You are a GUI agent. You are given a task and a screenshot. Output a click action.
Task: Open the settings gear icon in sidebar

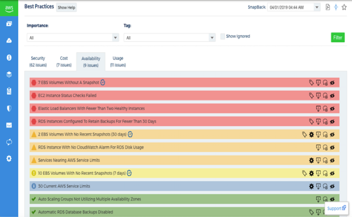point(9,159)
